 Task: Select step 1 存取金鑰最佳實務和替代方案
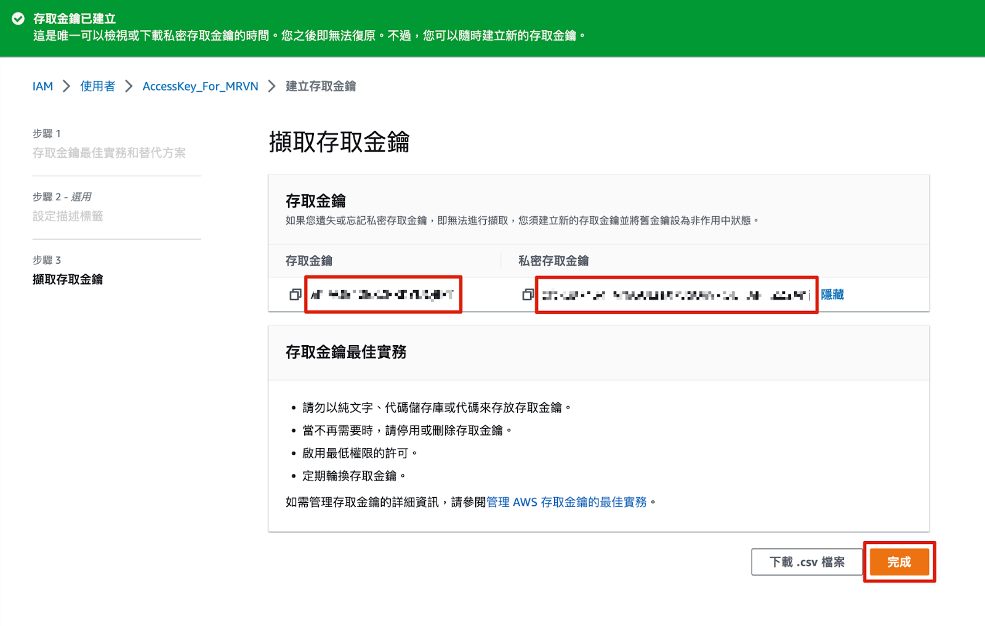[109, 153]
